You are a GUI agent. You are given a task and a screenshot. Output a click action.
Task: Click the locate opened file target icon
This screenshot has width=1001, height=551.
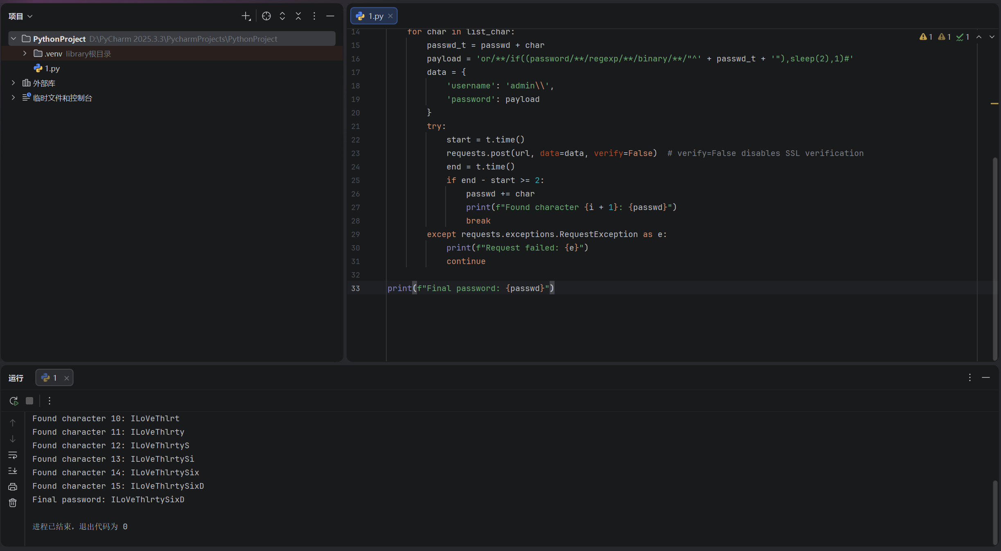pos(266,16)
